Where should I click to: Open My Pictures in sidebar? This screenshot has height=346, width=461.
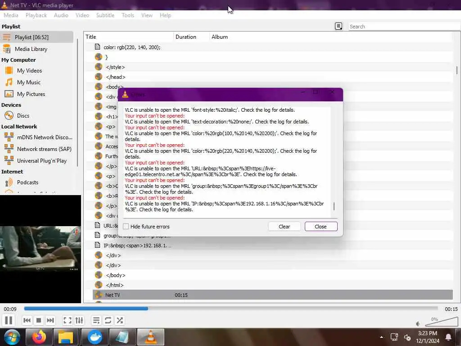pos(31,94)
